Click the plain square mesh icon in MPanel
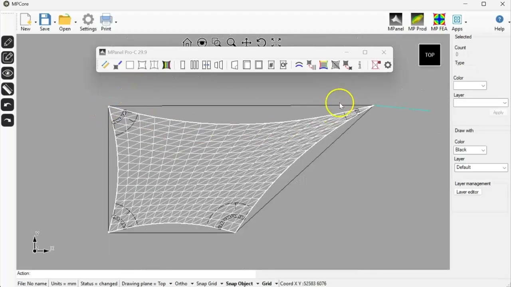The image size is (511, 287). [130, 65]
